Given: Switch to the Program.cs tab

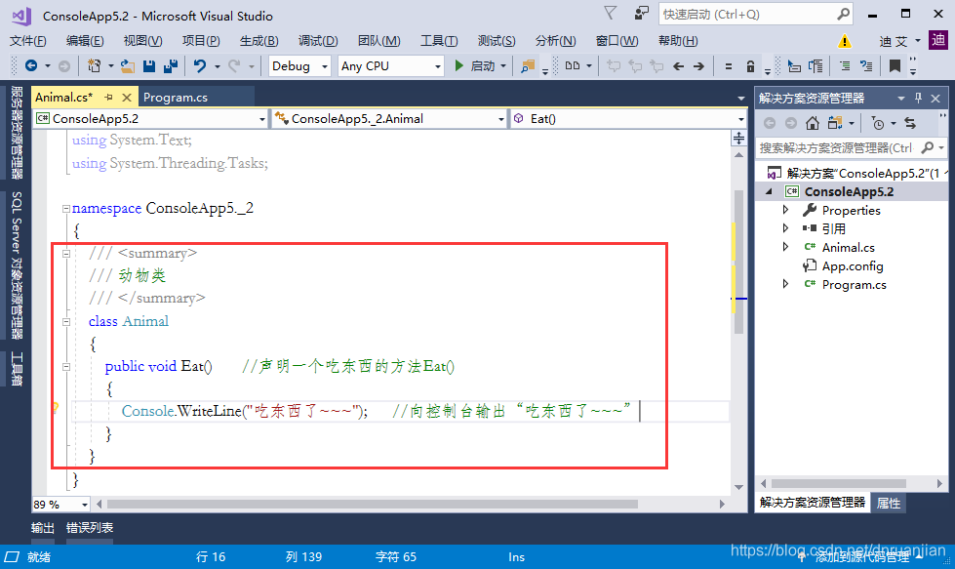Looking at the screenshot, I should point(176,97).
